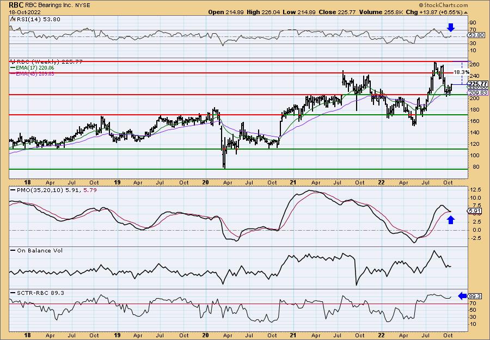Click the up triangle after Chg percentage

point(465,13)
